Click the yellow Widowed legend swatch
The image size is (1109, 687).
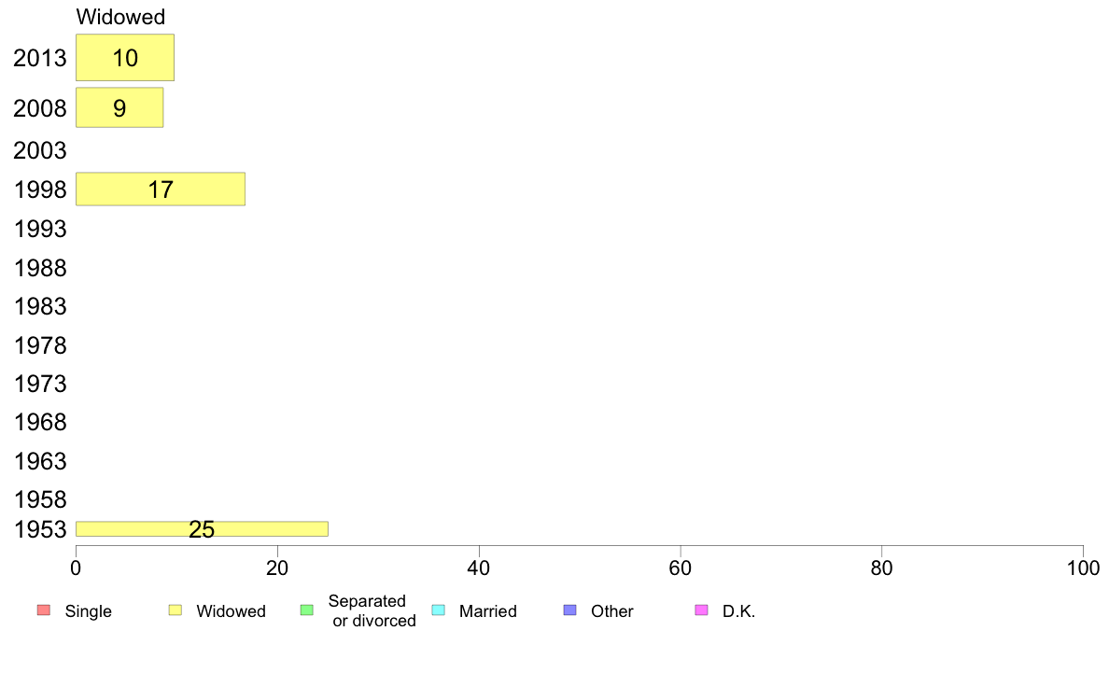pyautogui.click(x=175, y=610)
